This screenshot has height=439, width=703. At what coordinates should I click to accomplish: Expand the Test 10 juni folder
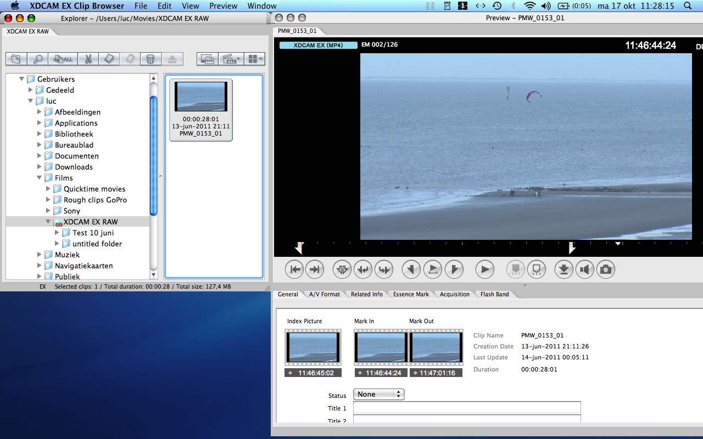point(57,233)
